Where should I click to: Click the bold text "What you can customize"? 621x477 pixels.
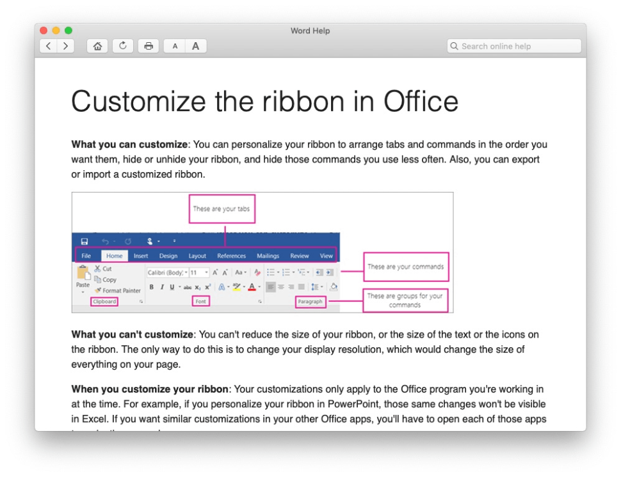129,145
